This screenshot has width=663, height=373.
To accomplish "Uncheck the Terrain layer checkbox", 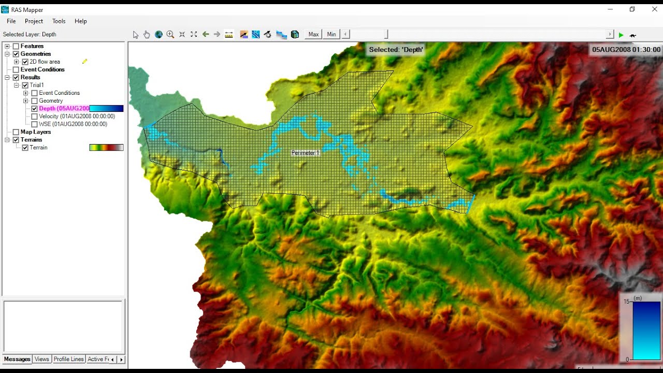I will (25, 148).
